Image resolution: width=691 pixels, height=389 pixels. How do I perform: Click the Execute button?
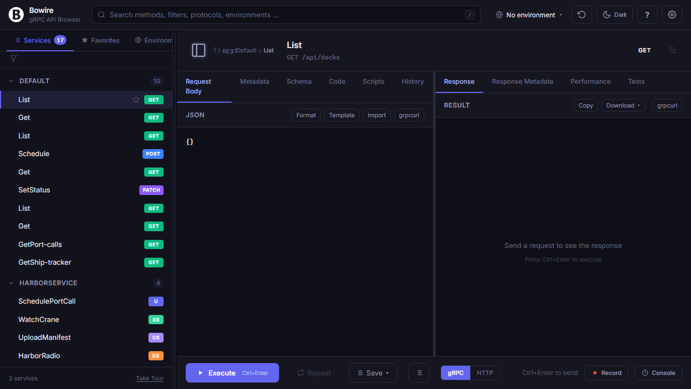coord(232,373)
